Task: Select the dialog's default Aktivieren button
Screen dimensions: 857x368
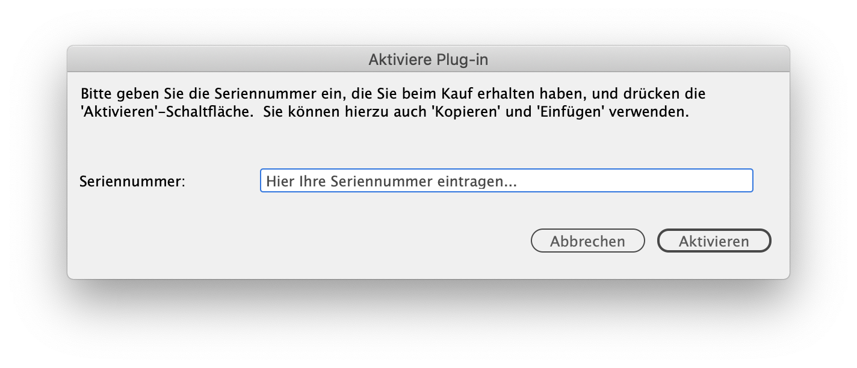Action: point(714,241)
